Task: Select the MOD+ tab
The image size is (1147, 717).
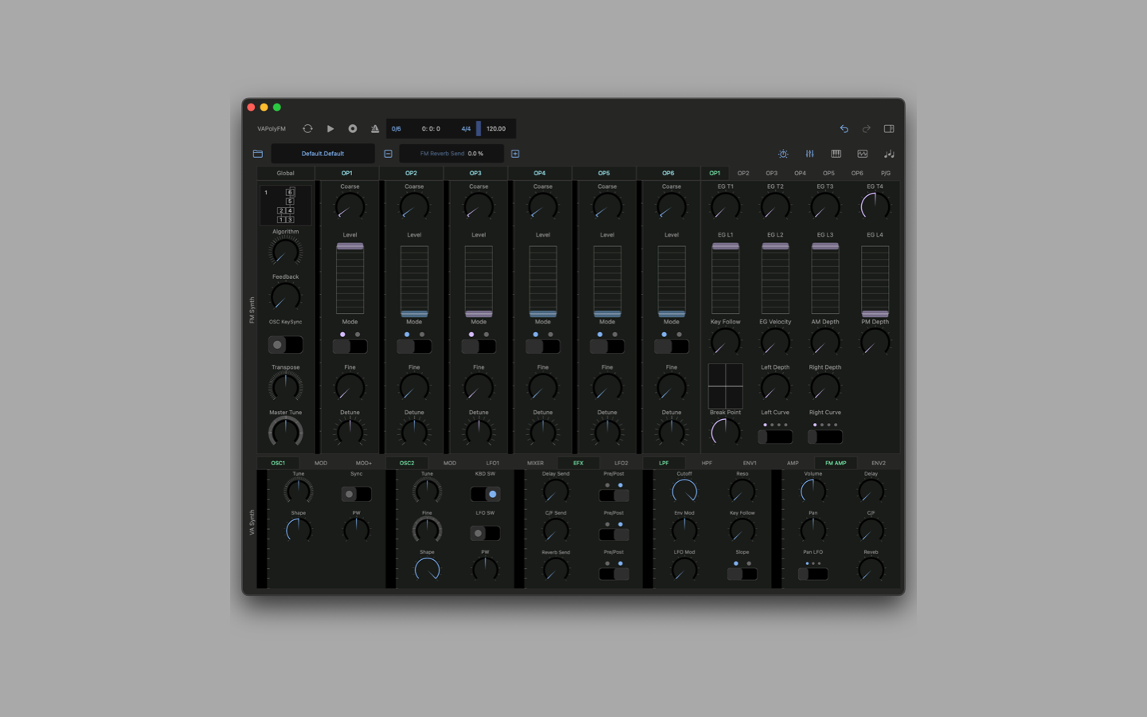Action: click(x=364, y=463)
